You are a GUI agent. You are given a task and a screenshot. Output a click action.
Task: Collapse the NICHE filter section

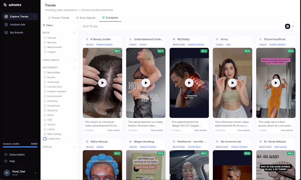(74, 33)
